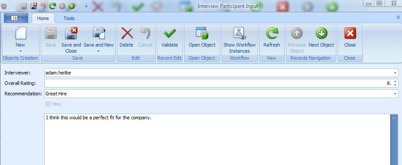Expand the New button dropdown arrow
402x165 pixels.
[20, 51]
